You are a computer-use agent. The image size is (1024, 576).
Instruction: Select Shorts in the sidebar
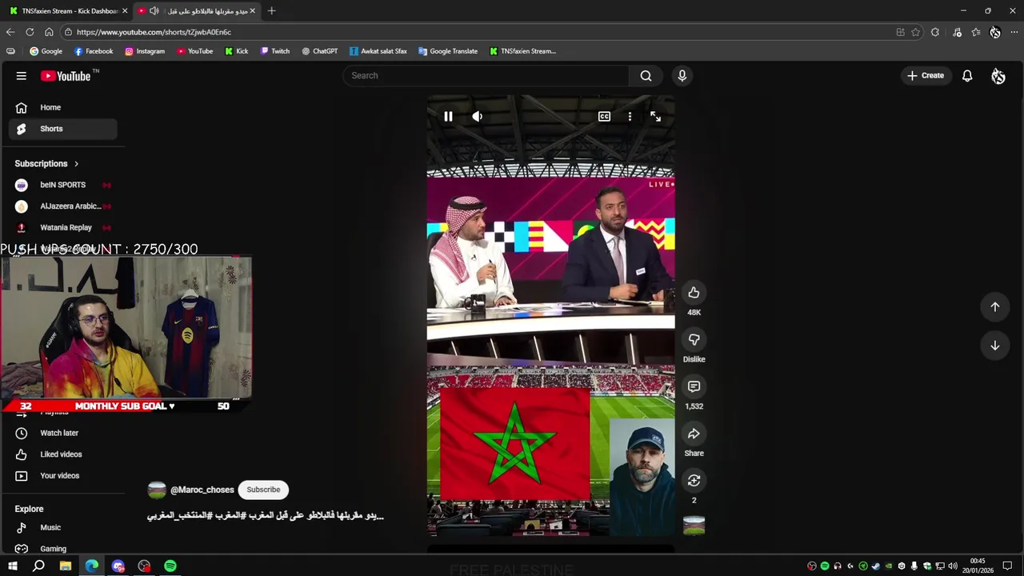point(63,129)
